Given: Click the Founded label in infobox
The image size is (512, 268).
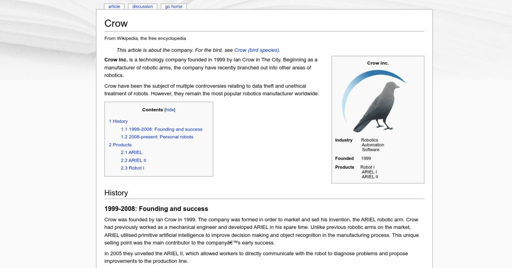Looking at the screenshot, I should pos(344,158).
